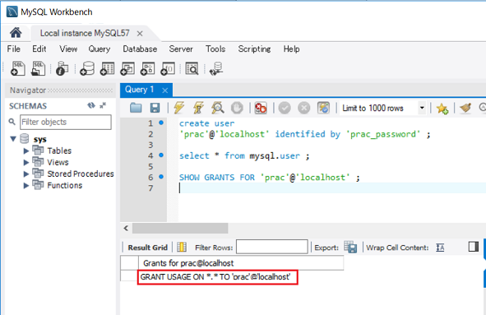Commit the current transaction
Viewport: 486px width, 315px height.
tap(285, 108)
